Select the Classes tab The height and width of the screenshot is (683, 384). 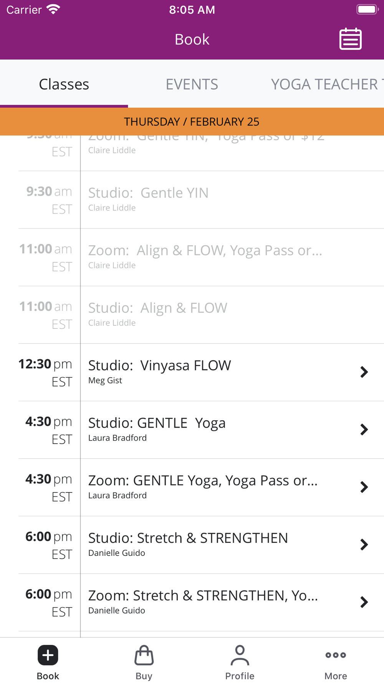pyautogui.click(x=64, y=84)
